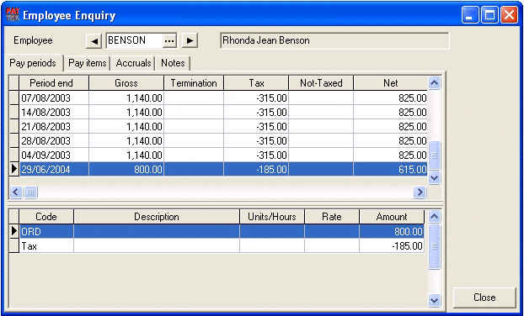Click the Description column header
This screenshot has height=316, width=524.
tap(157, 217)
